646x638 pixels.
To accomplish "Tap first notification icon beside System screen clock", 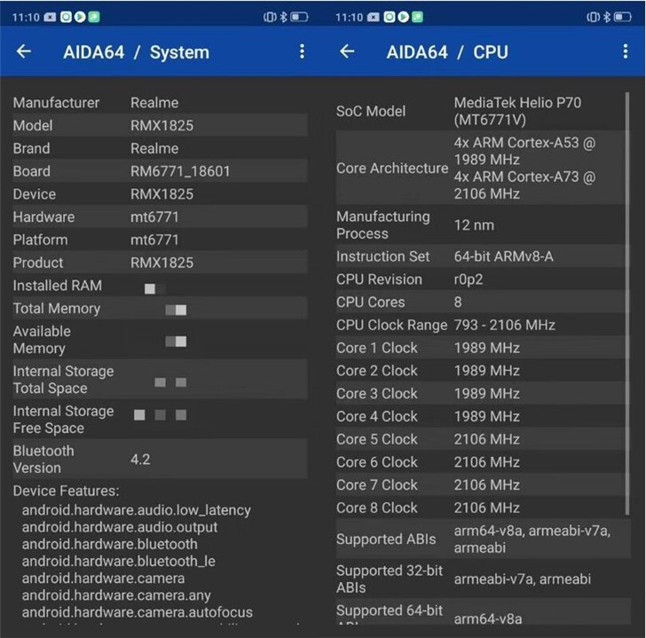I will coord(50,17).
